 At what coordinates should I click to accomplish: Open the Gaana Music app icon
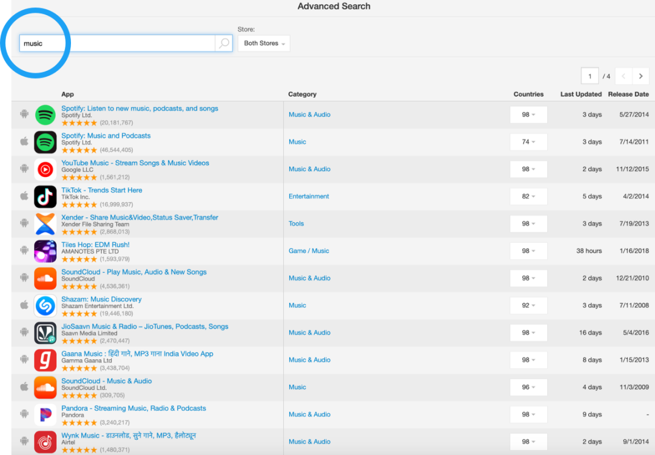tap(45, 360)
